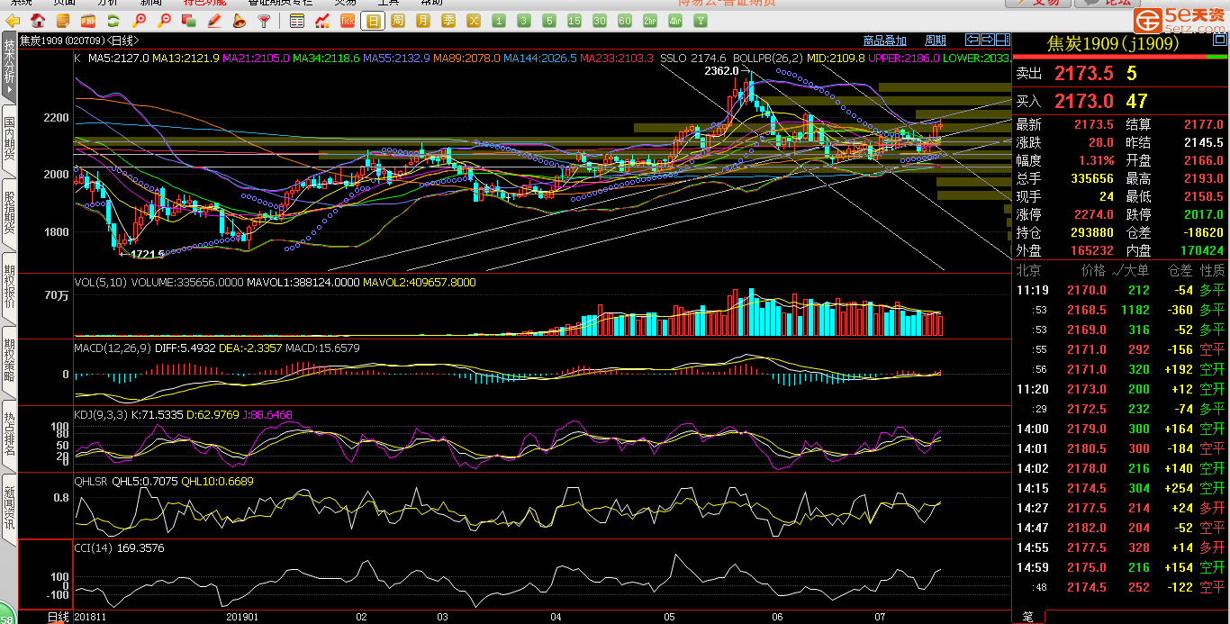Image resolution: width=1230 pixels, height=624 pixels.
Task: Select 30-minute period button
Action: (600, 21)
